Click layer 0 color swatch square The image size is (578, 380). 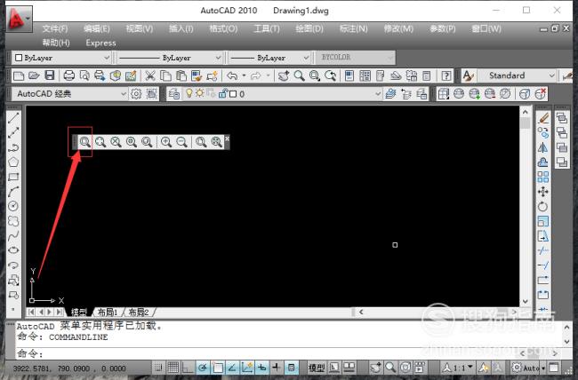[233, 94]
